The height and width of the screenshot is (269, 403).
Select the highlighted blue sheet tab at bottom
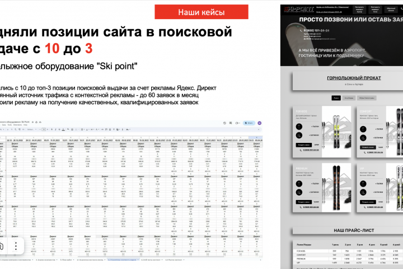123,260
